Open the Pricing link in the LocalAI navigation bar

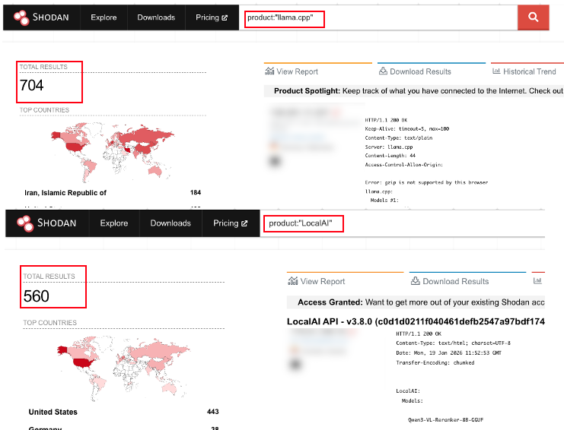pos(230,223)
